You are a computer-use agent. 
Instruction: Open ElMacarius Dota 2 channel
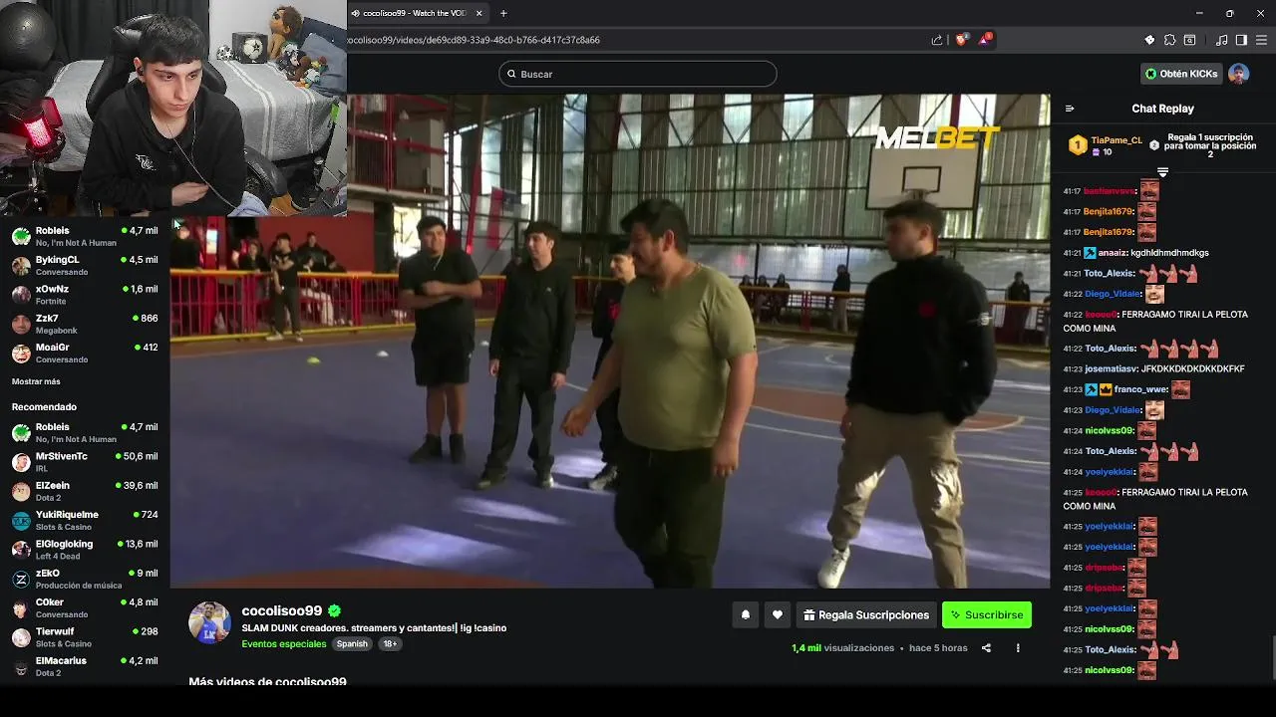[x=85, y=666]
